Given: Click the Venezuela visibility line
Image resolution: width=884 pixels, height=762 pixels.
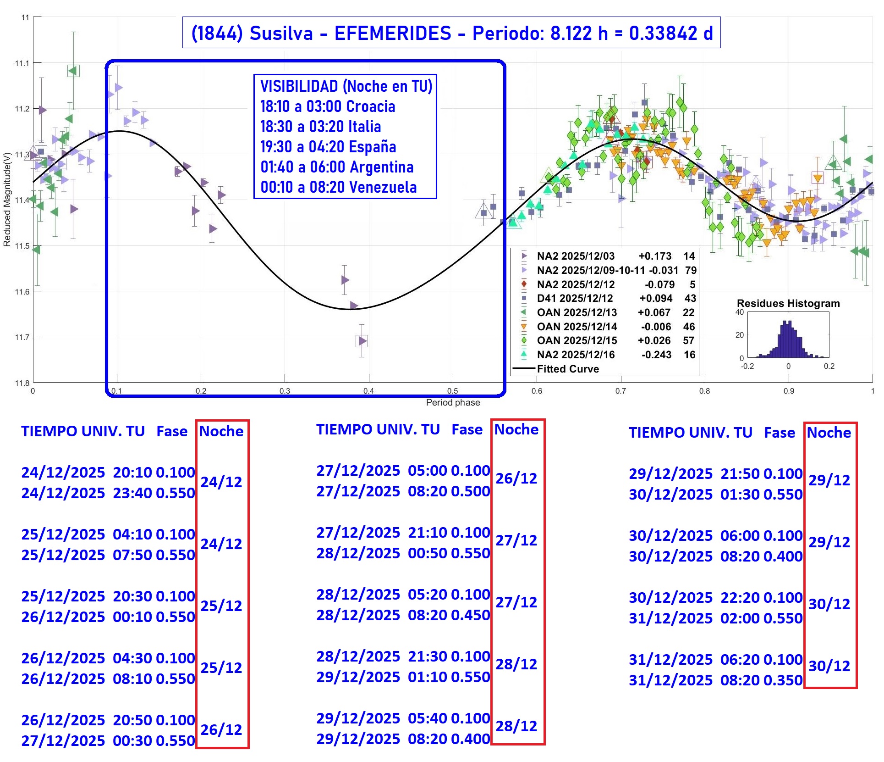Looking at the screenshot, I should pyautogui.click(x=338, y=187).
